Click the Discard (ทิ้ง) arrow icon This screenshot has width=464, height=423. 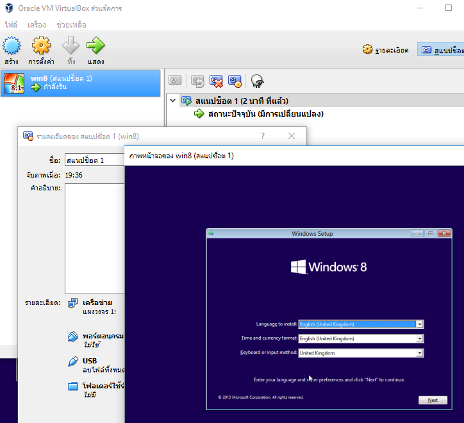[x=70, y=46]
